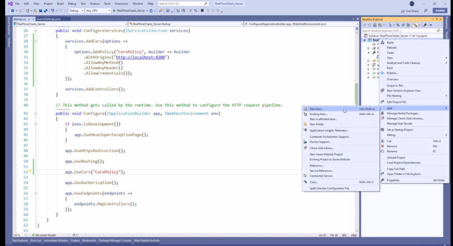Open Properties wrench icon in Solution Explorer toolbar
Viewport: 453px width, 246px height.
pos(425,25)
